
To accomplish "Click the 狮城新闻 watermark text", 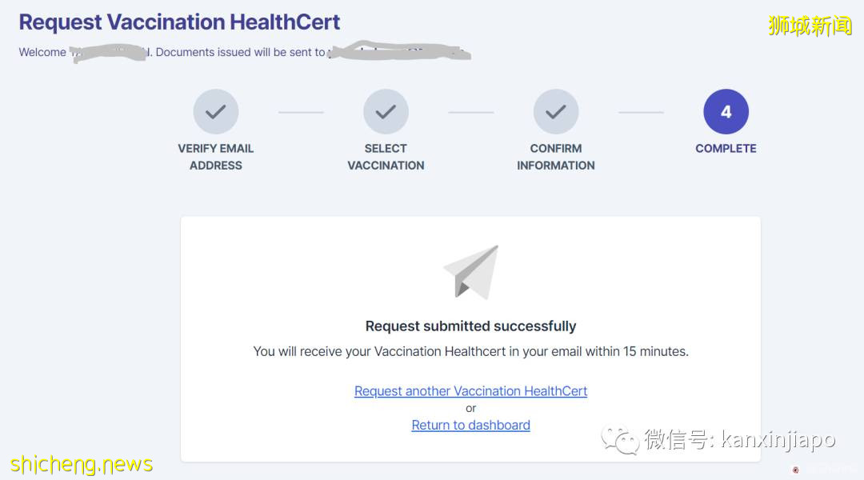I will [x=810, y=26].
